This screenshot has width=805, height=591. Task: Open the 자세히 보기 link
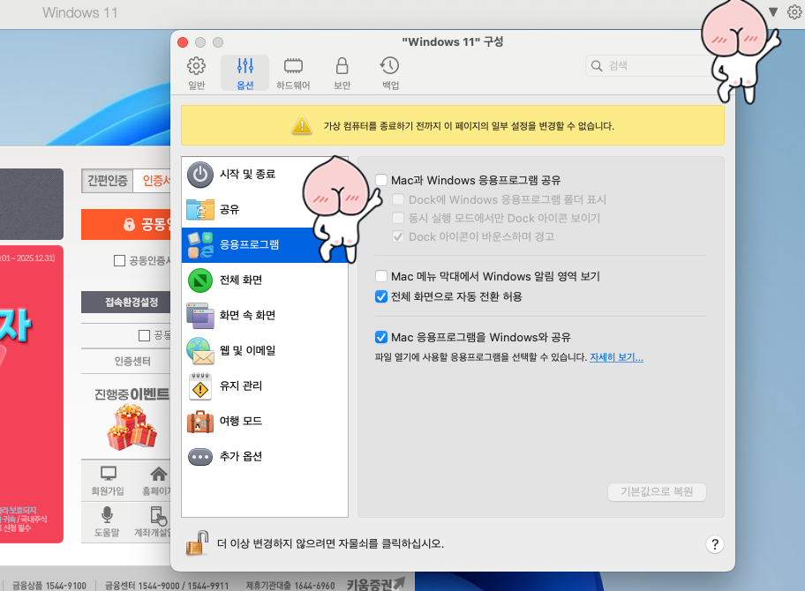pos(616,357)
